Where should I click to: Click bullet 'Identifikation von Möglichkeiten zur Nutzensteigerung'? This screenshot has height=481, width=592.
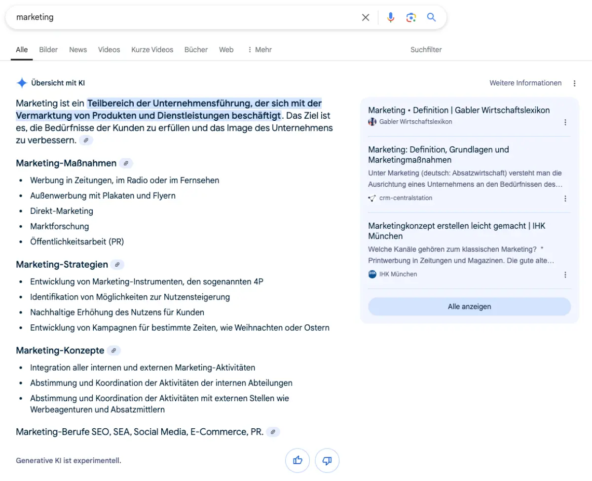click(x=130, y=297)
